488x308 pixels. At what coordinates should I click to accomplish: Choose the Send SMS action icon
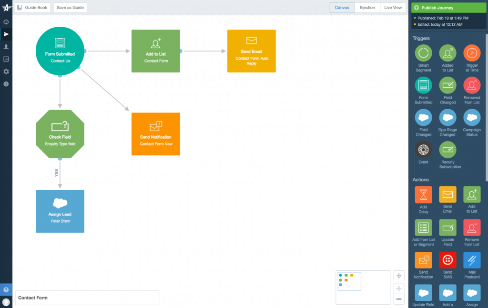(x=447, y=261)
